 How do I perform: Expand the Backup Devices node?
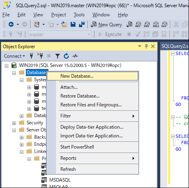tap(21, 137)
